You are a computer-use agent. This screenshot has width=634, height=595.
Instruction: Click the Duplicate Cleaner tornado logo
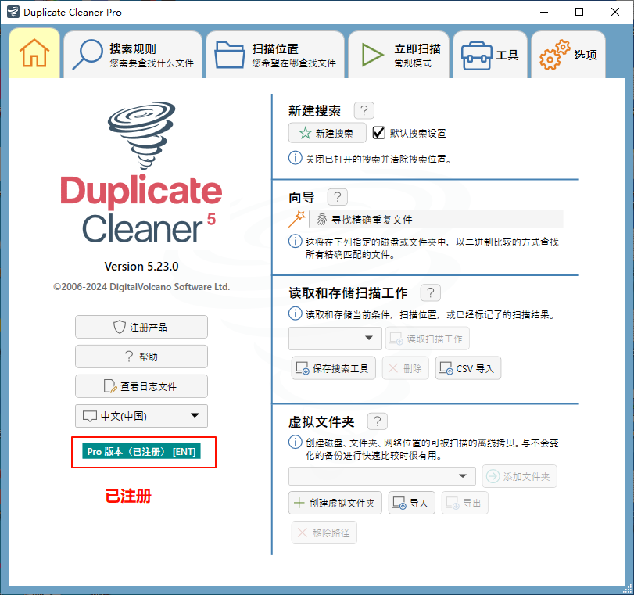(141, 135)
